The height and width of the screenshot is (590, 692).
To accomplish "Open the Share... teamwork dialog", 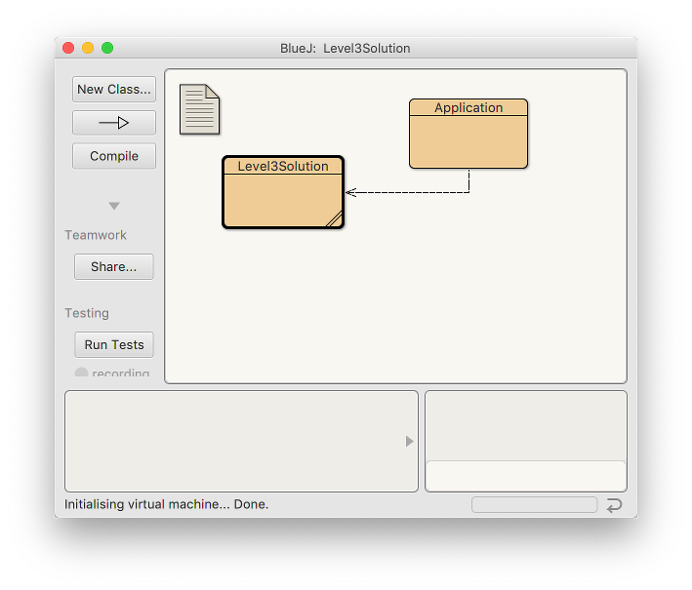I will pos(114,267).
